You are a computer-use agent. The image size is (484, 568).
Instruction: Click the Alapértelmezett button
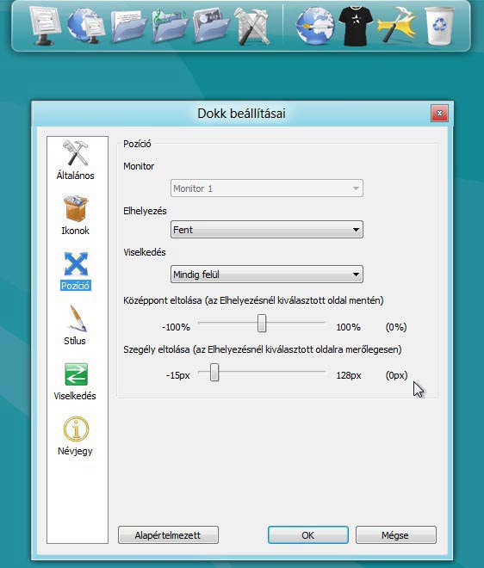pyautogui.click(x=168, y=535)
